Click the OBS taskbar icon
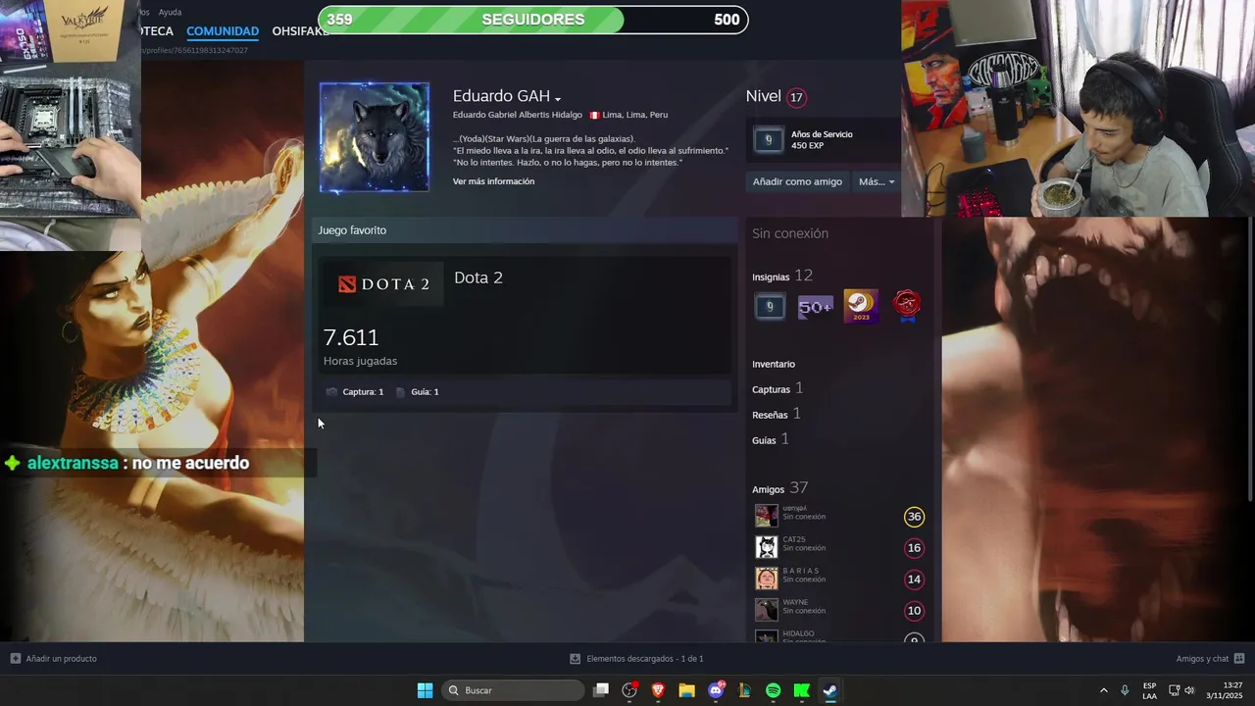 [x=629, y=690]
